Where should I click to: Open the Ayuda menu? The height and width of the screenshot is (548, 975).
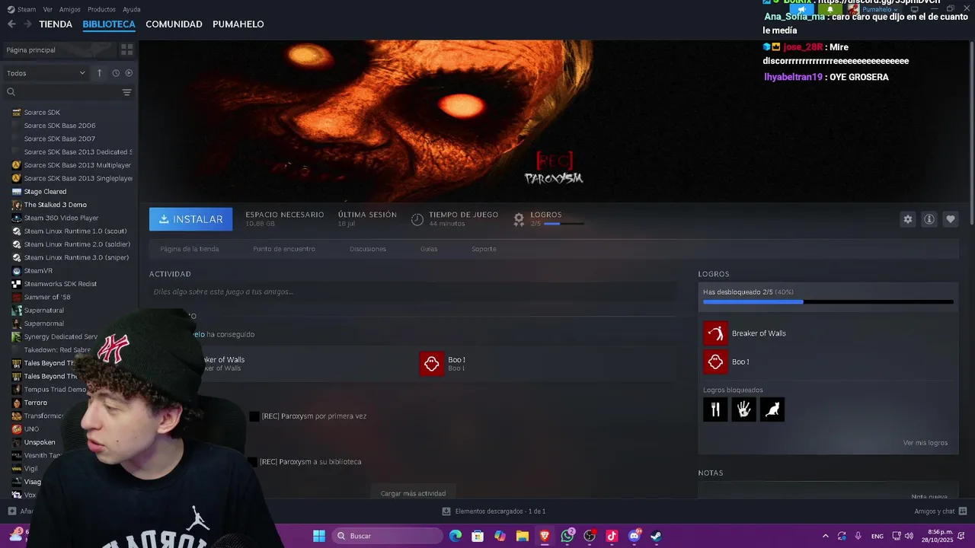click(132, 9)
